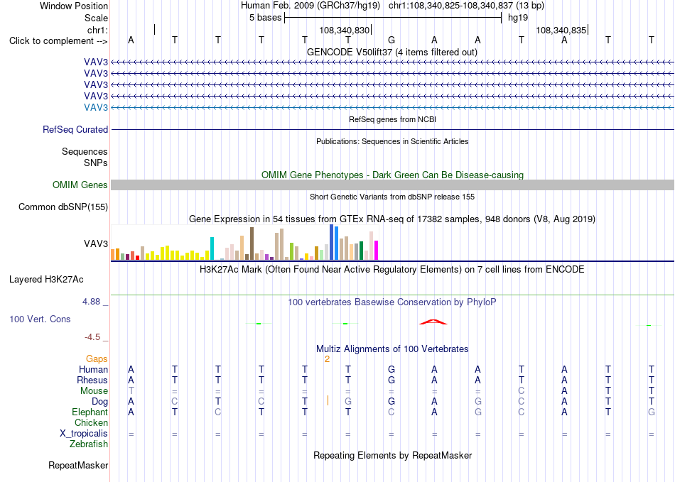The height and width of the screenshot is (482, 675).
Task: Click the SNPs subtrack label
Action: (96, 163)
